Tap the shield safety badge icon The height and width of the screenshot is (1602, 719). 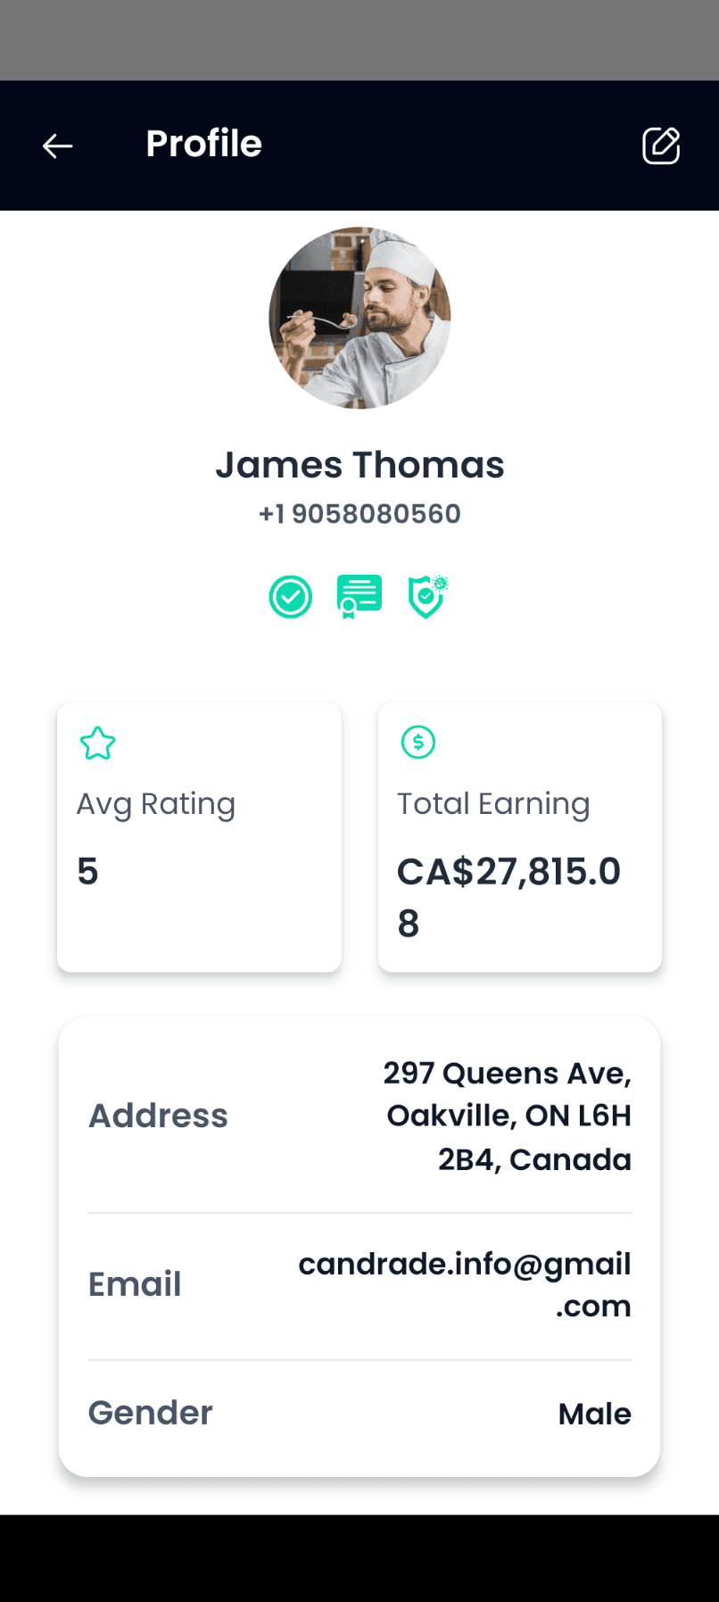coord(428,597)
